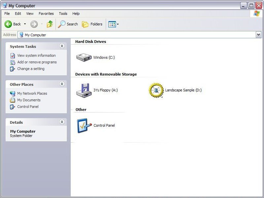264x198 pixels.
Task: Select the large Control Panel icon
Action: coord(84,125)
